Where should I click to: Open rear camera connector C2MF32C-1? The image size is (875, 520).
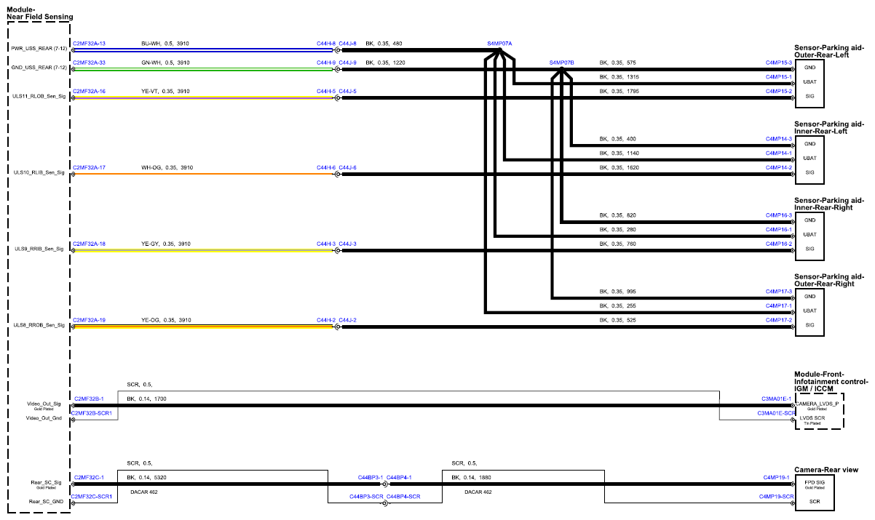(89, 477)
